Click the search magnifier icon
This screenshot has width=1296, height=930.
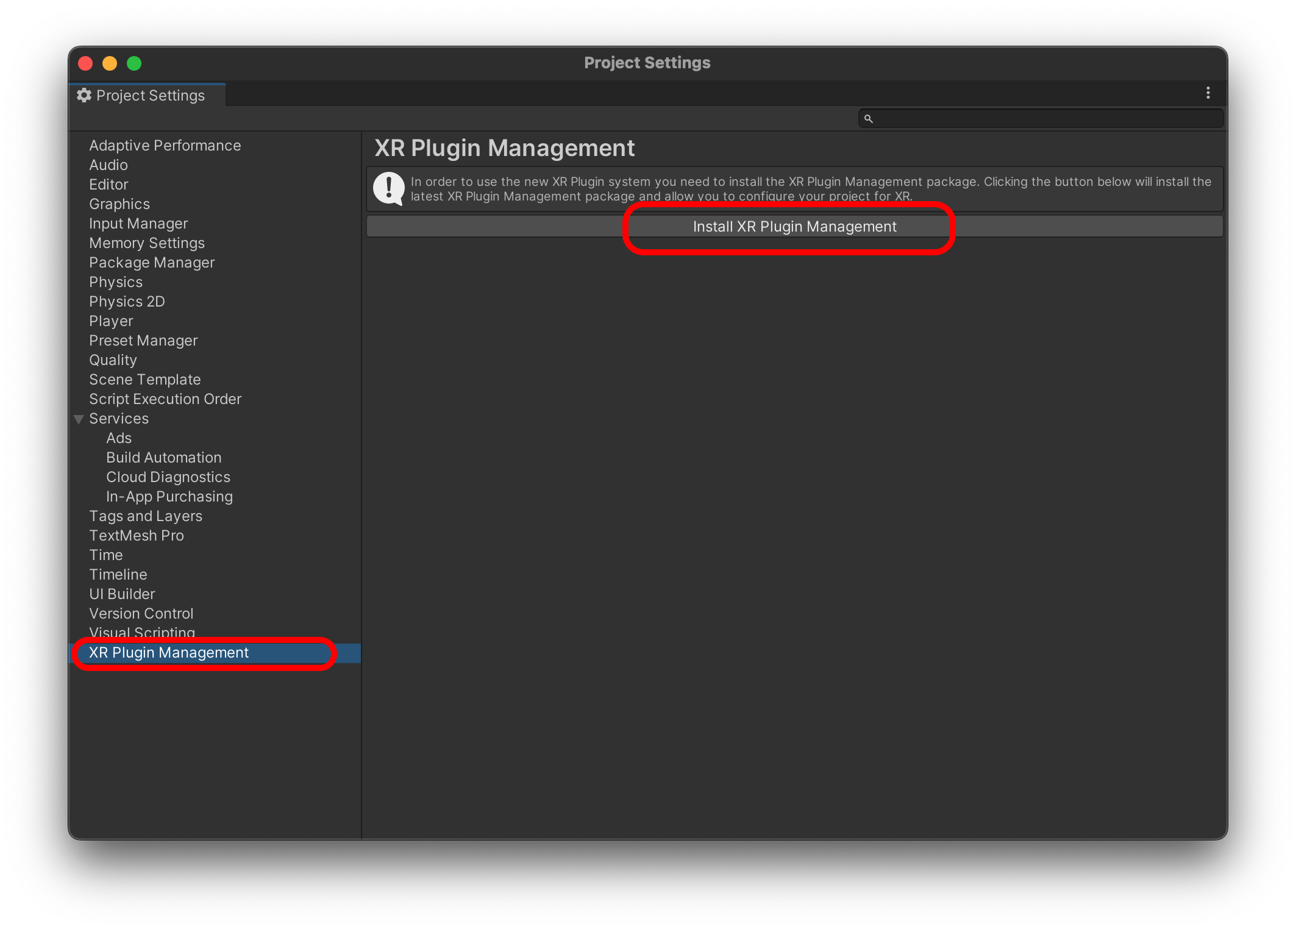coord(869,119)
